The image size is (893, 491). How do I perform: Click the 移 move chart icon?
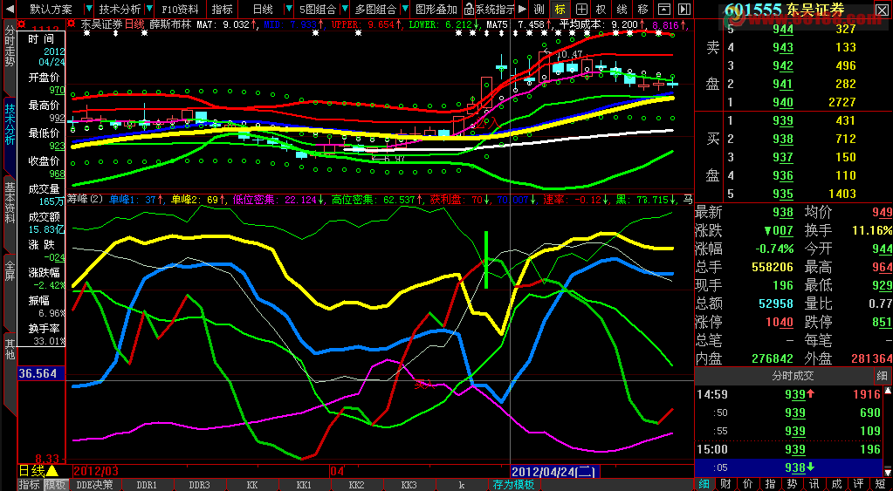(643, 9)
